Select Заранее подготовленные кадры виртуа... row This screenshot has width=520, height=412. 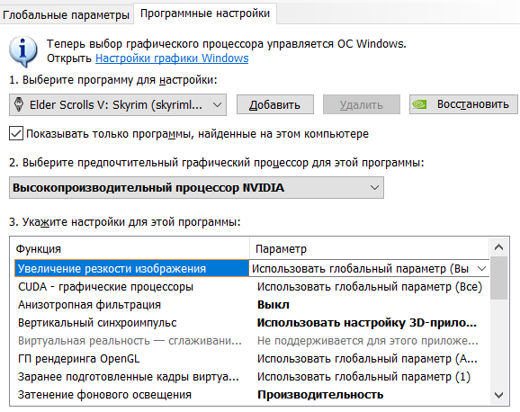click(252, 377)
